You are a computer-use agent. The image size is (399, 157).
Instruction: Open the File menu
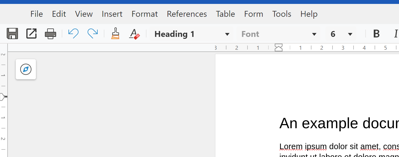pyautogui.click(x=36, y=14)
